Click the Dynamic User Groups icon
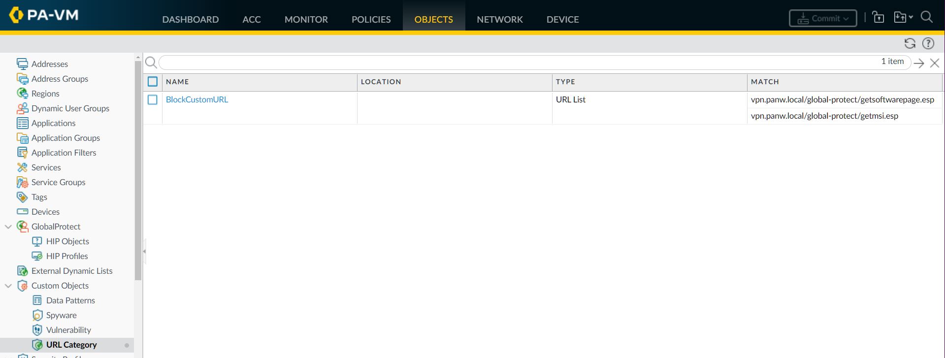 22,108
